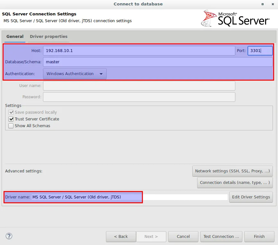Click the driver name text 'MS SQL Server / SQL Server (Old driver, jTDS)'
Image resolution: width=278 pixels, height=245 pixels.
click(x=77, y=197)
